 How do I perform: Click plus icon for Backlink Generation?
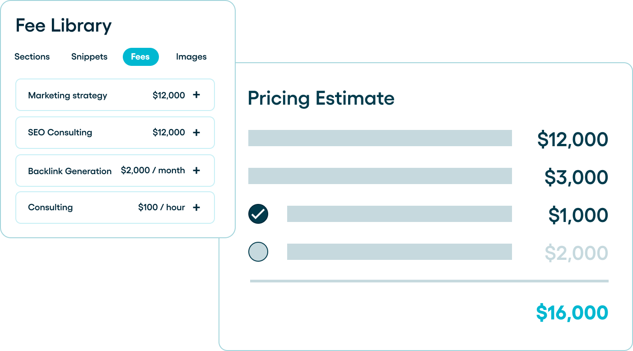point(196,171)
